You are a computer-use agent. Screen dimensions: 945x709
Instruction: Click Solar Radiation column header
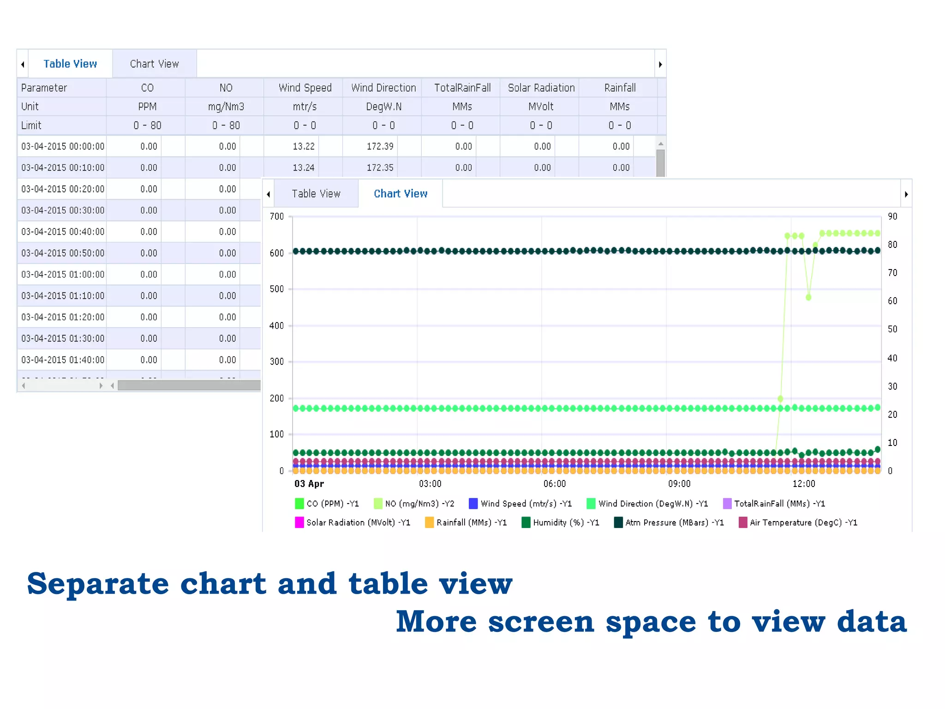pyautogui.click(x=541, y=88)
